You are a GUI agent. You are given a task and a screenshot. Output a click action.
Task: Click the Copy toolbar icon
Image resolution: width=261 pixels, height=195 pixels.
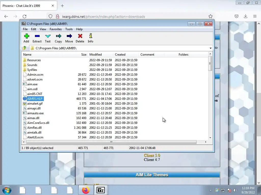pos(58,36)
